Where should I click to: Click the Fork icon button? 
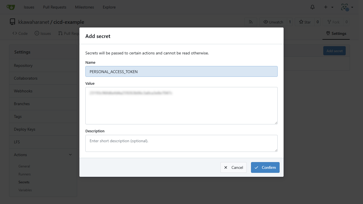pos(333,22)
